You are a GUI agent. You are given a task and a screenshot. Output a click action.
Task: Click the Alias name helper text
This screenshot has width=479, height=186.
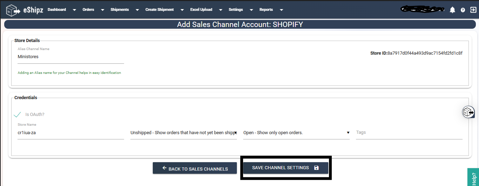coord(69,73)
